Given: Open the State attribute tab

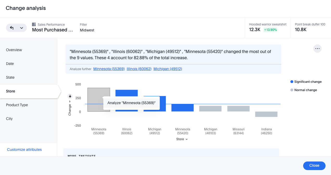Looking at the screenshot, I should pos(10,77).
